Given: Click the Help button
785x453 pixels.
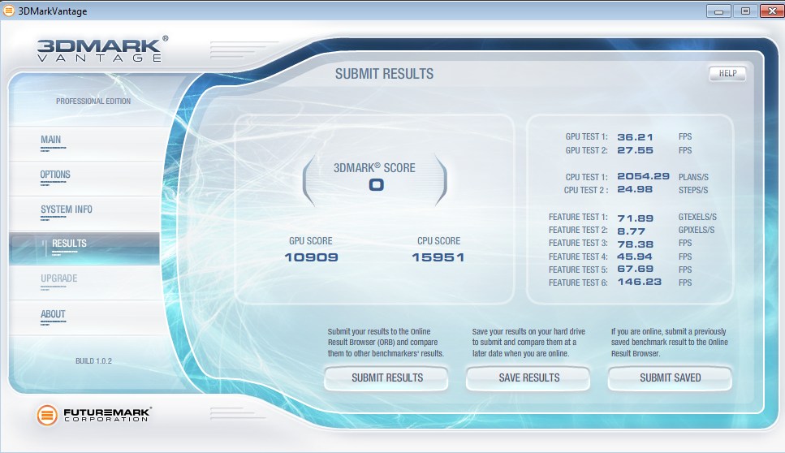Looking at the screenshot, I should 727,74.
